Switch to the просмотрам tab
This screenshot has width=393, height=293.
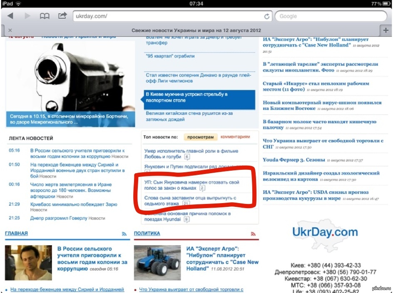click(x=200, y=137)
